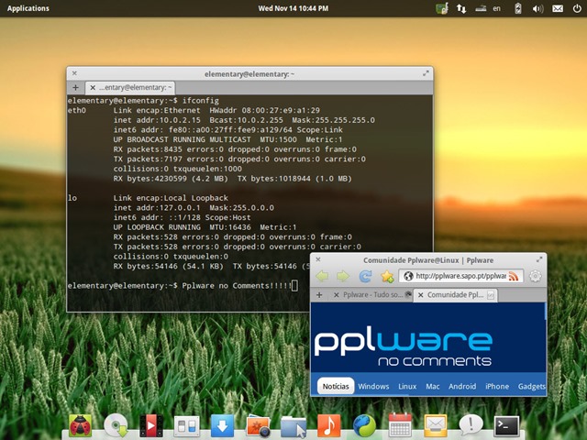Launch the orange music player dock icon
The height and width of the screenshot is (440, 587).
click(x=329, y=425)
